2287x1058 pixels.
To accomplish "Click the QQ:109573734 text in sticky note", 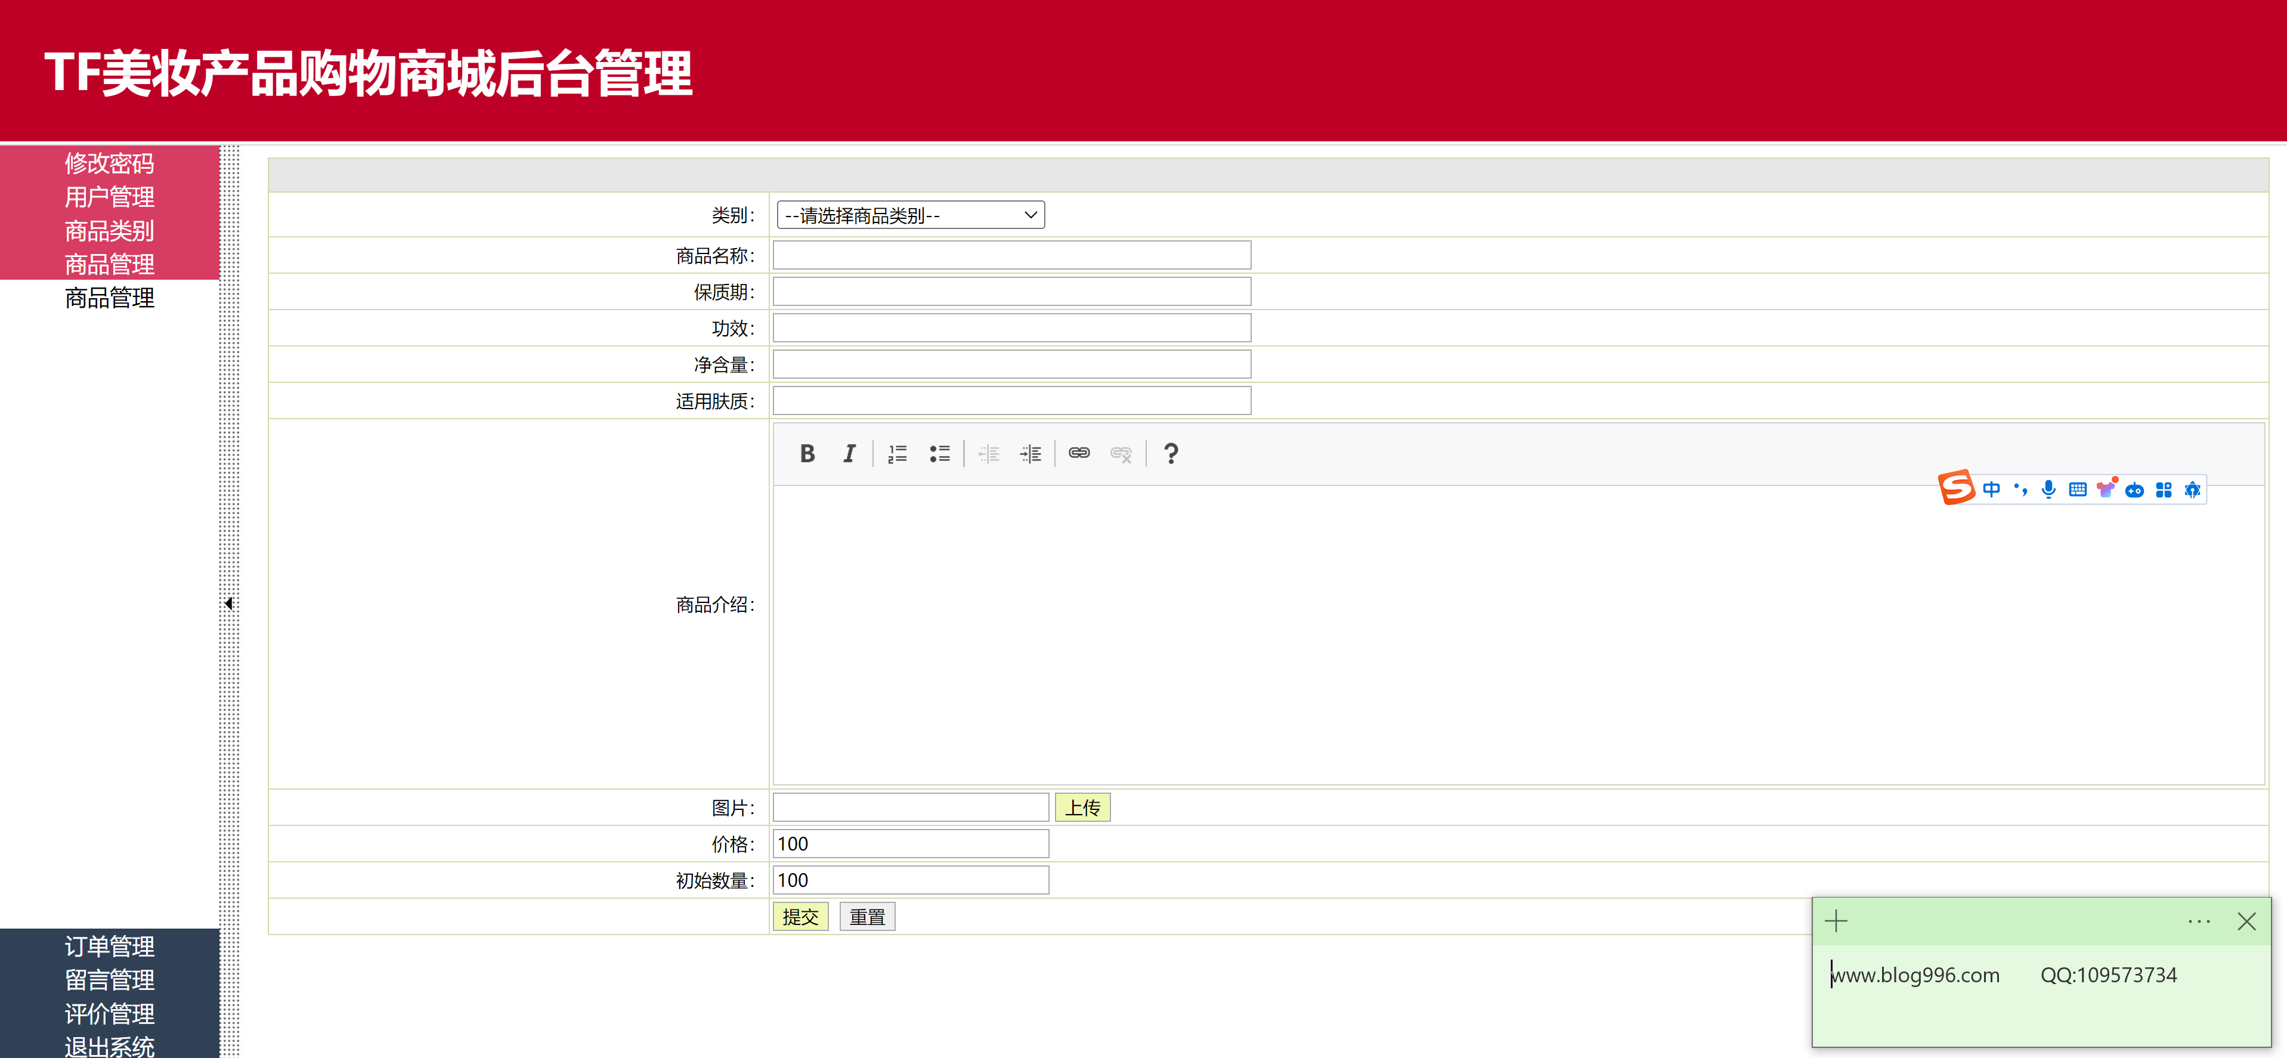I will (x=2109, y=976).
